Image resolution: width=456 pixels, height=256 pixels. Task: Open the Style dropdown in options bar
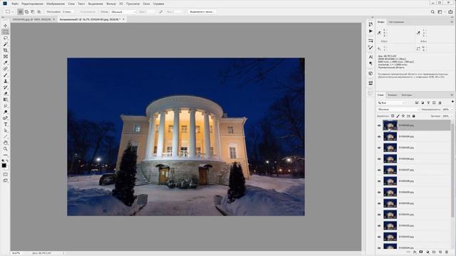pos(123,12)
